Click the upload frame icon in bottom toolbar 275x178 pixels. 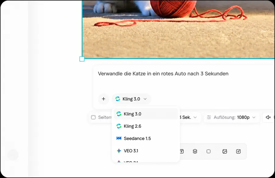point(182,151)
